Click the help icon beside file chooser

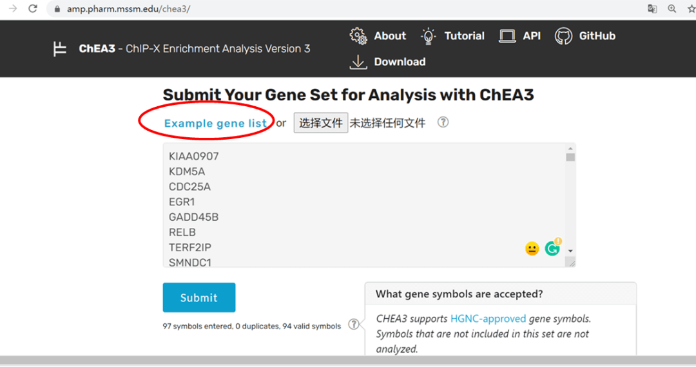[443, 122]
